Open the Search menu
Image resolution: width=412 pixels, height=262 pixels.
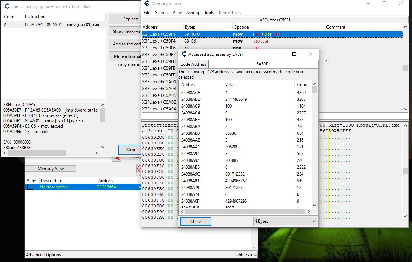161,13
